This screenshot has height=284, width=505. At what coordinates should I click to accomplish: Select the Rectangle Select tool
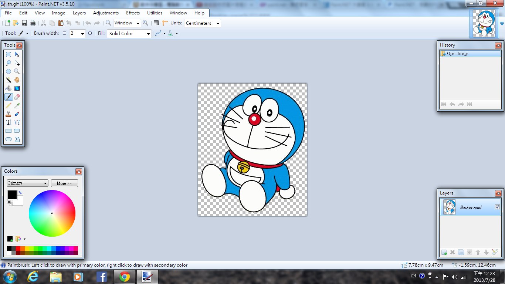pyautogui.click(x=9, y=54)
